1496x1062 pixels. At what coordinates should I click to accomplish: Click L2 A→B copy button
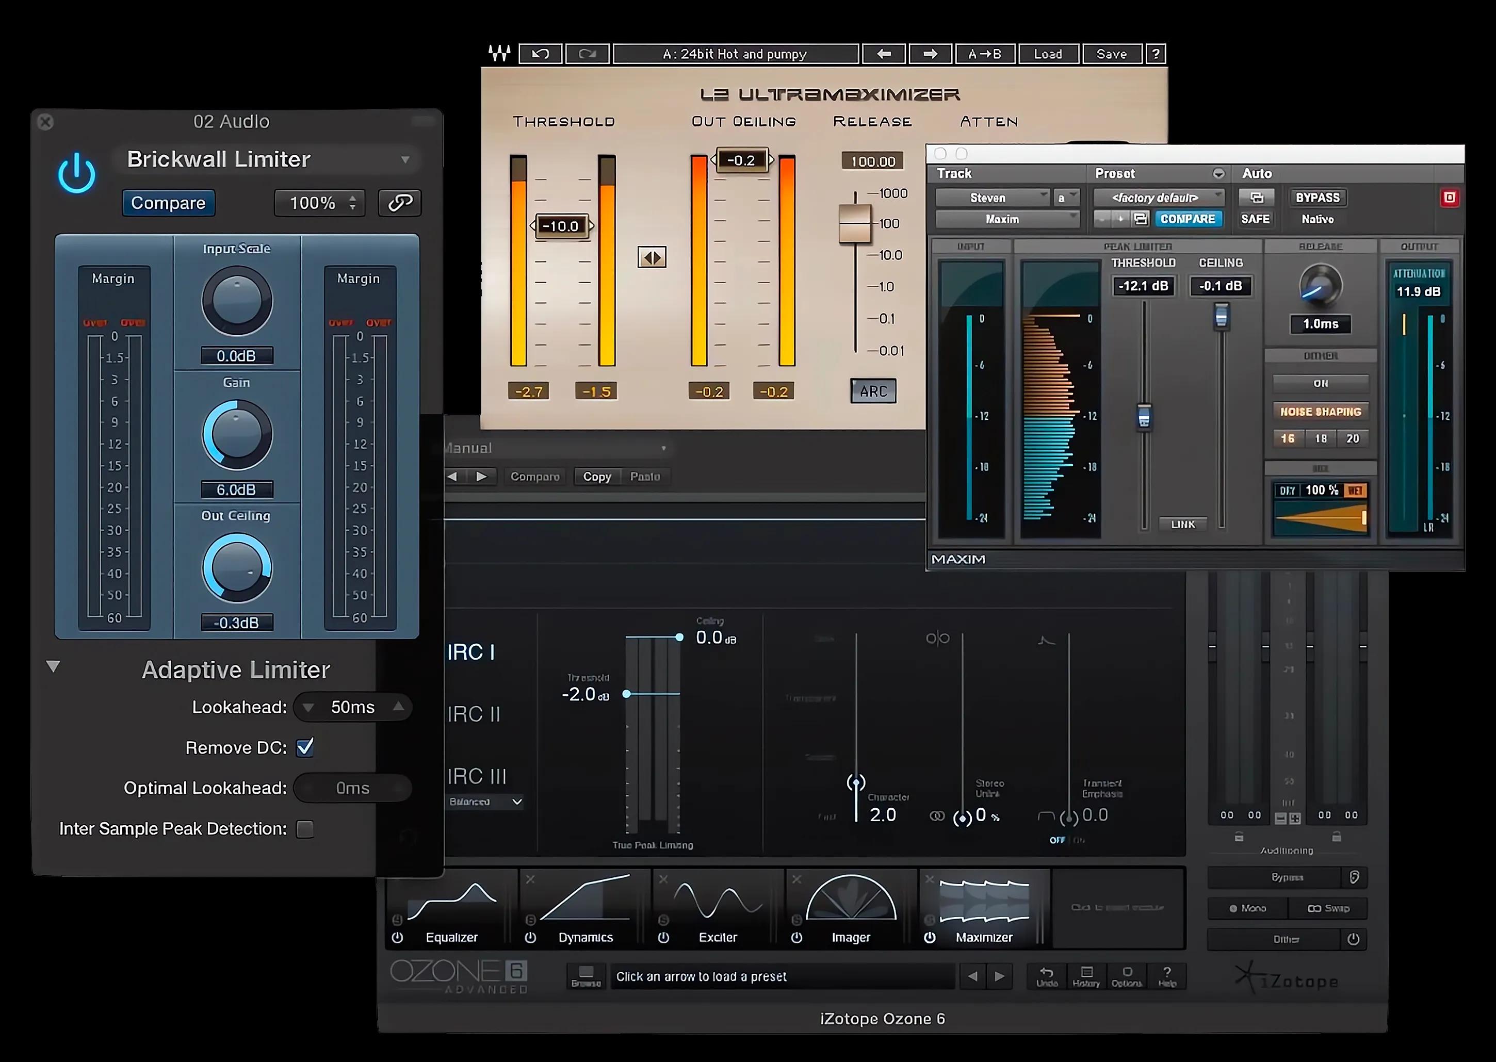pos(985,54)
